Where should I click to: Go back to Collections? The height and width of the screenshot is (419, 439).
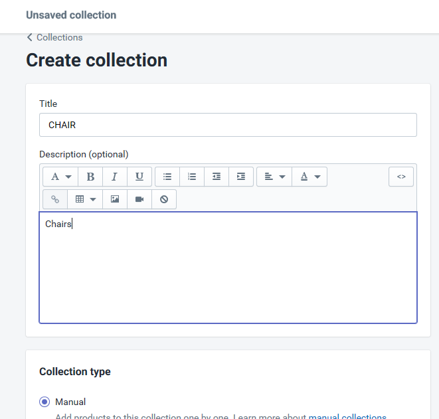pyautogui.click(x=54, y=38)
